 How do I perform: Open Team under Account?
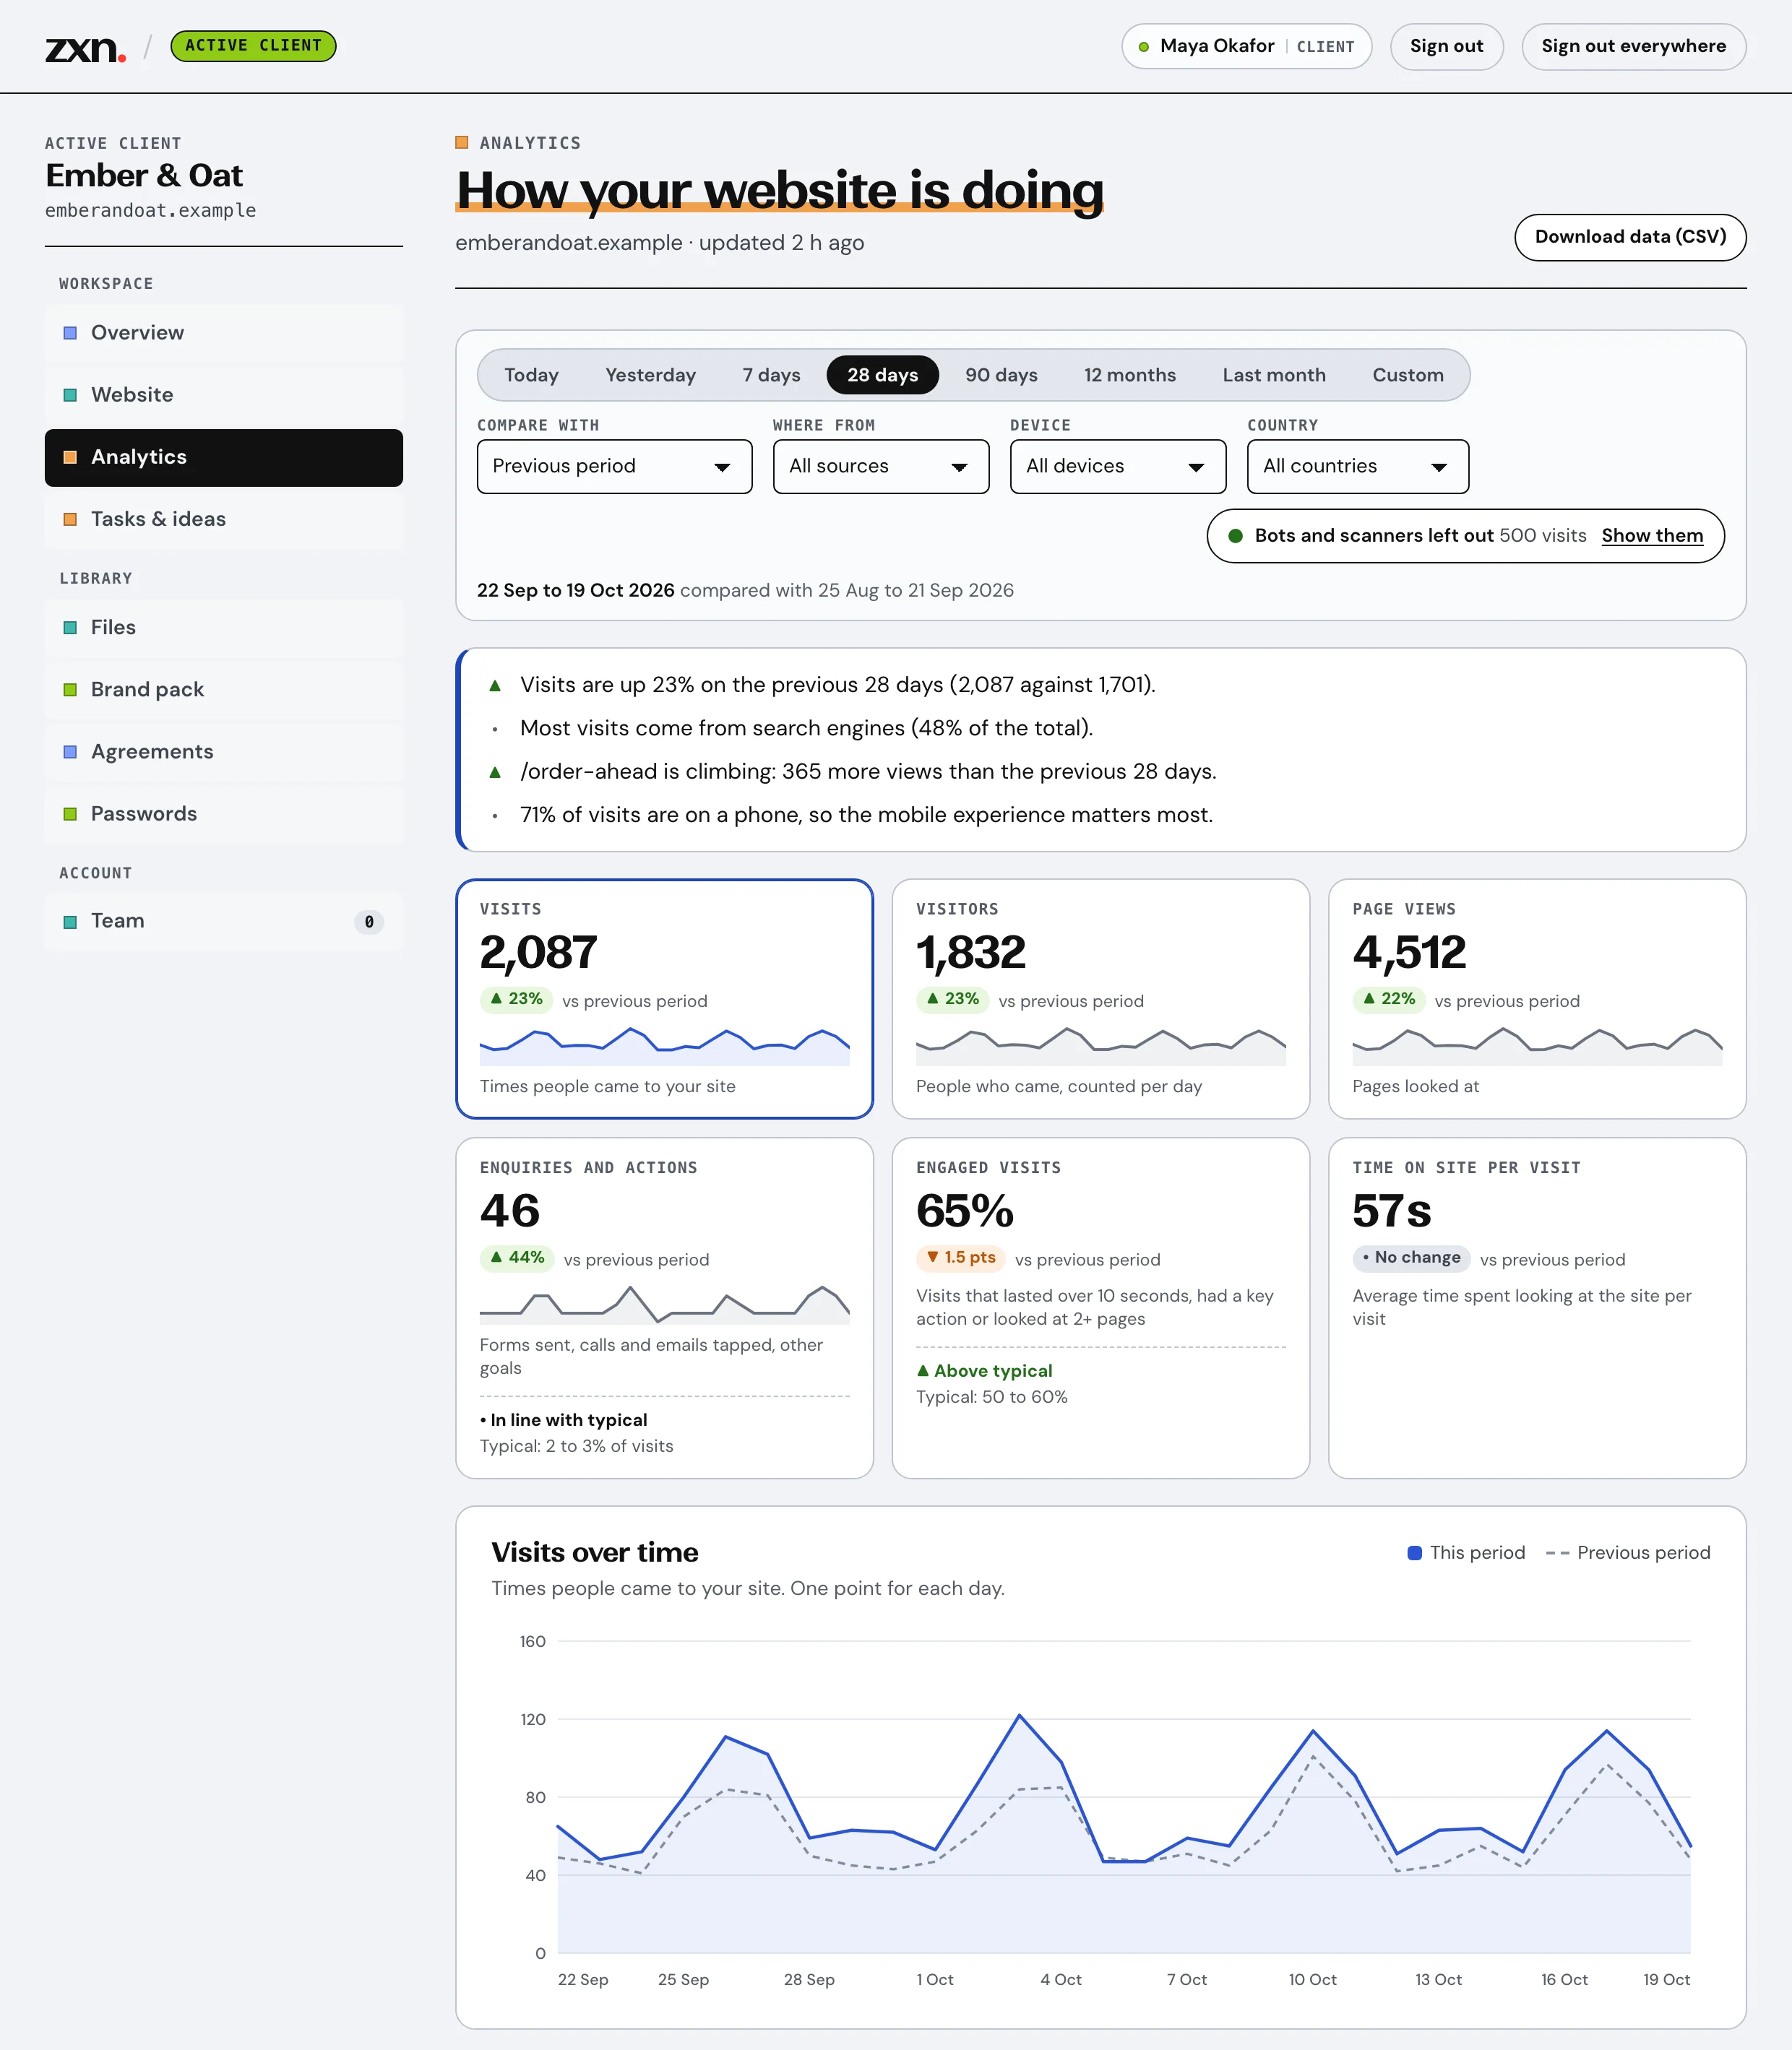pos(224,922)
